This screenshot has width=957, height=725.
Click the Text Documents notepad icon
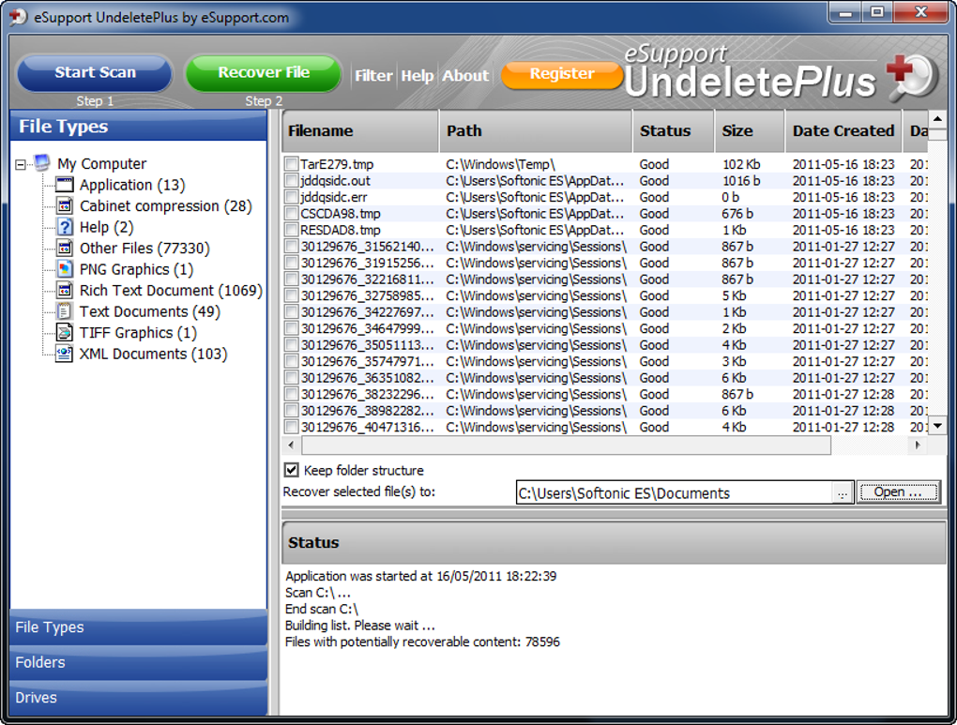pos(64,311)
